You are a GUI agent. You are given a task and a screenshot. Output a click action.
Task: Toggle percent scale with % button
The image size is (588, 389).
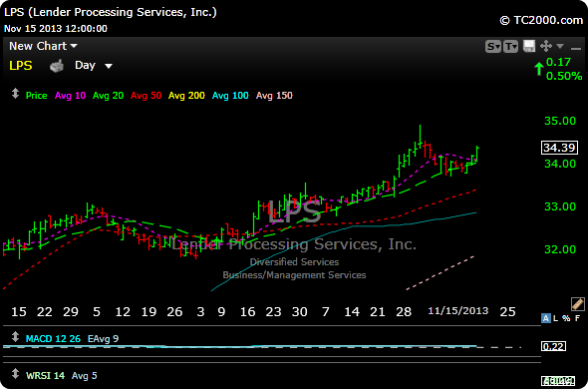click(x=566, y=318)
